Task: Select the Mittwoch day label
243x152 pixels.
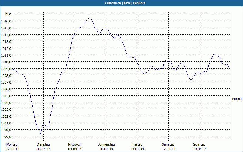Action: pyautogui.click(x=74, y=144)
